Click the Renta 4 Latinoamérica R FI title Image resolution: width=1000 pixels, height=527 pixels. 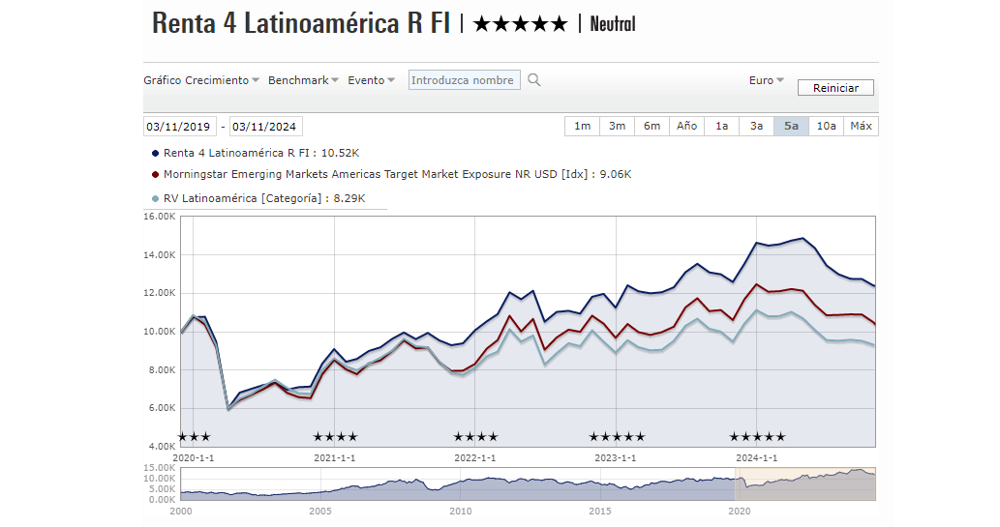point(301,23)
